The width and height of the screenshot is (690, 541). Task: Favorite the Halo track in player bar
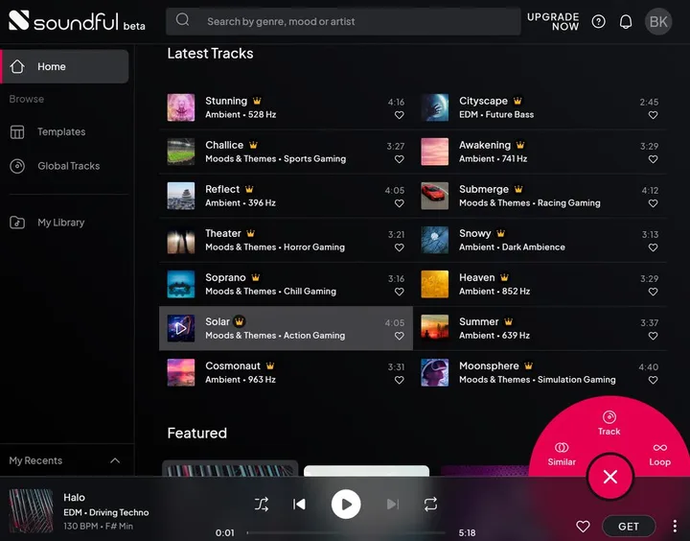[583, 526]
